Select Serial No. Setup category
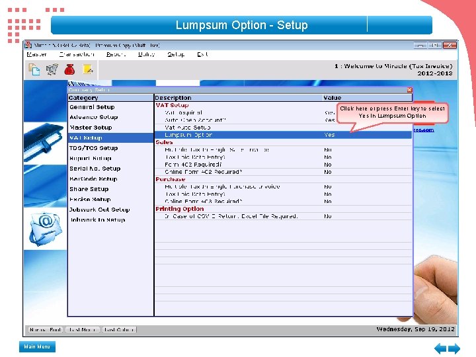The height and width of the screenshot is (357, 476). (110, 169)
